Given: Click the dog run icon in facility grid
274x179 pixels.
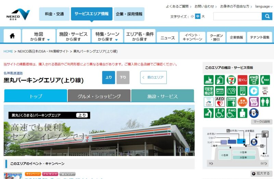Looking at the screenshot, I should (254, 113).
